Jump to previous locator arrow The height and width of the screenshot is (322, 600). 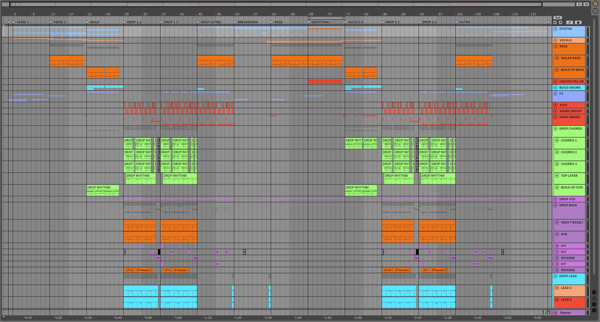[x=555, y=22]
